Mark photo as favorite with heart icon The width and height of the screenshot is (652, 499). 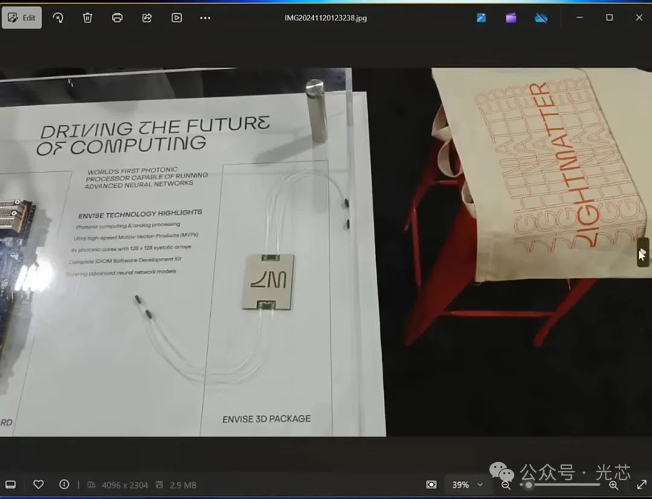[39, 485]
